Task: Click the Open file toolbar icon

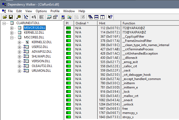Action: pos(5,17)
